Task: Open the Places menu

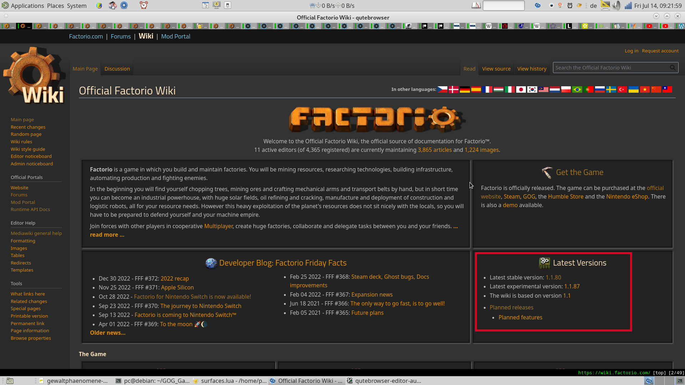Action: pyautogui.click(x=55, y=6)
